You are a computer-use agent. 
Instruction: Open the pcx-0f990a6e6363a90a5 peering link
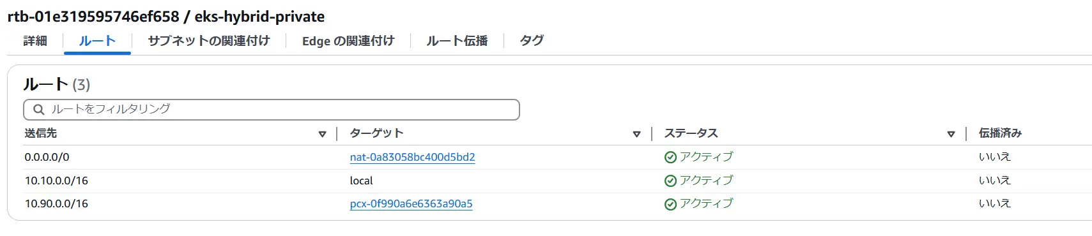(x=411, y=204)
